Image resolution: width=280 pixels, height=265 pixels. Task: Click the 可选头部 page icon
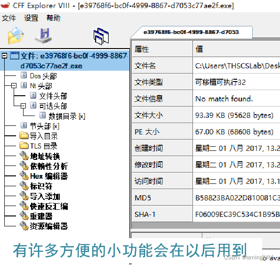click(x=33, y=105)
